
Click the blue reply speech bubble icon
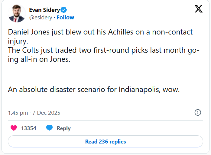click(50, 128)
